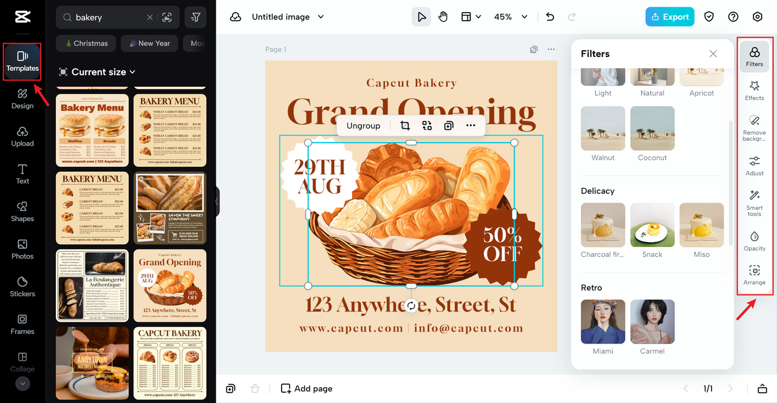Open the shield security icon
777x403 pixels.
(x=709, y=17)
